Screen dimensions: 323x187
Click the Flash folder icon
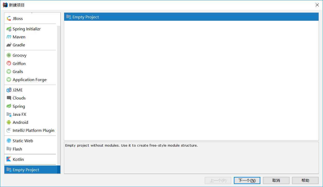tap(9, 149)
